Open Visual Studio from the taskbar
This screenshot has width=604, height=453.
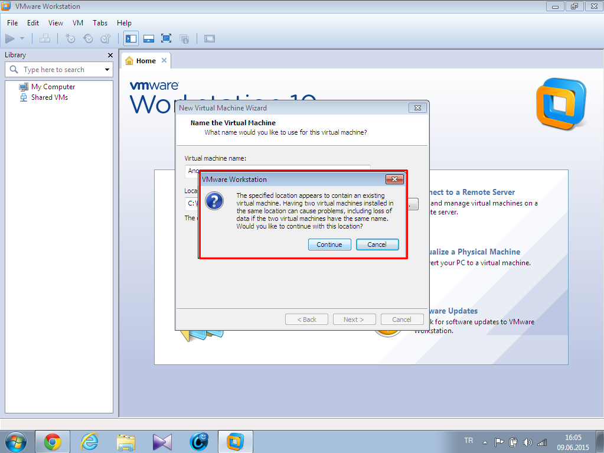tap(162, 442)
